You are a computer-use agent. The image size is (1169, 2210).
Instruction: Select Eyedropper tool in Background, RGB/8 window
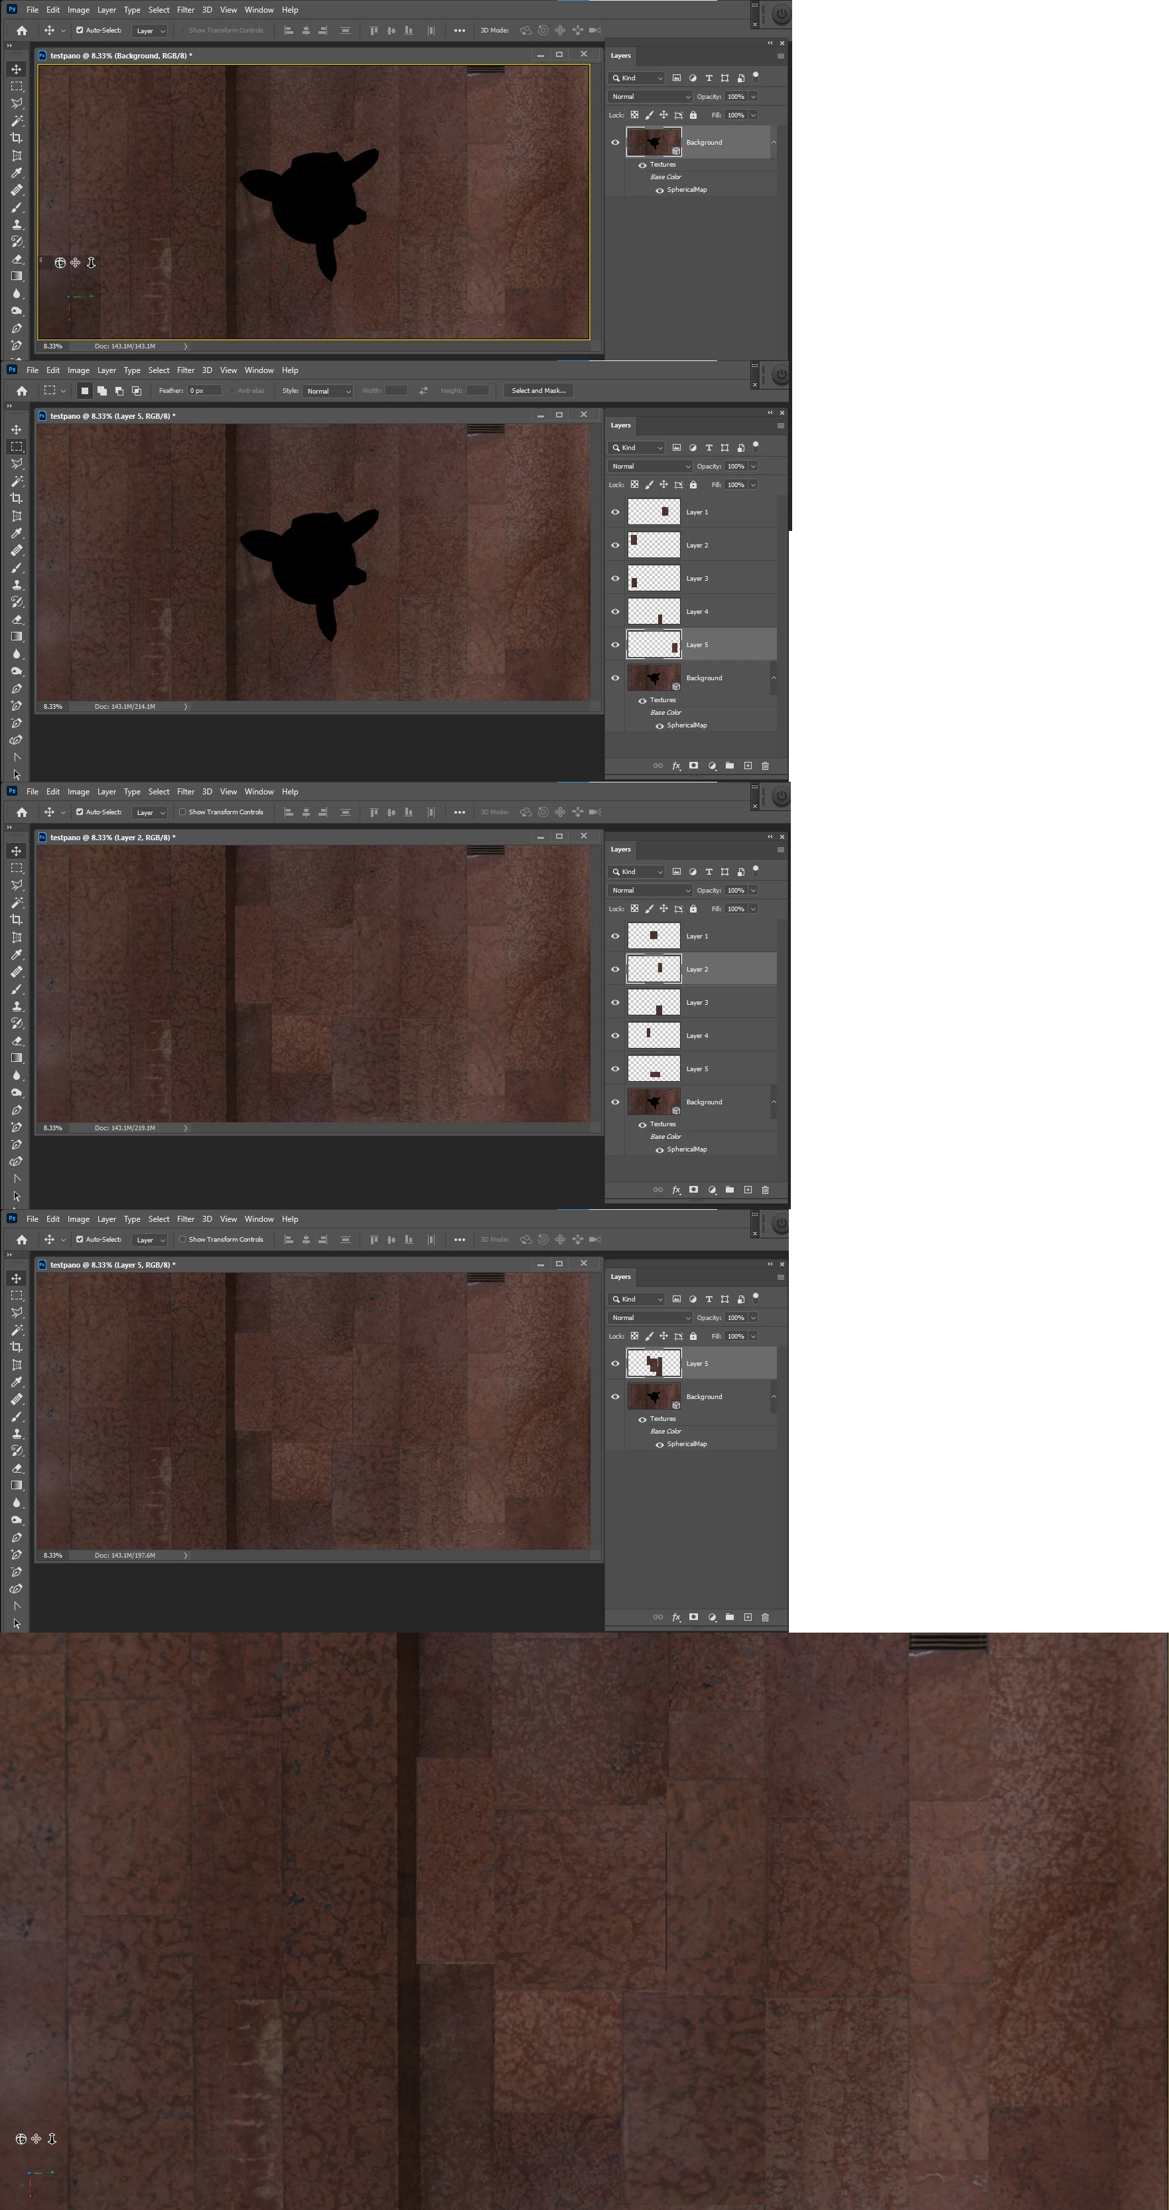point(17,173)
